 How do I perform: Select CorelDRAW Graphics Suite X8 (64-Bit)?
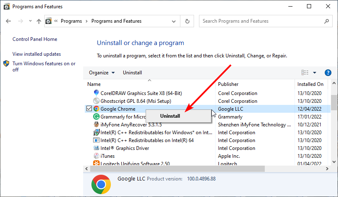141,93
